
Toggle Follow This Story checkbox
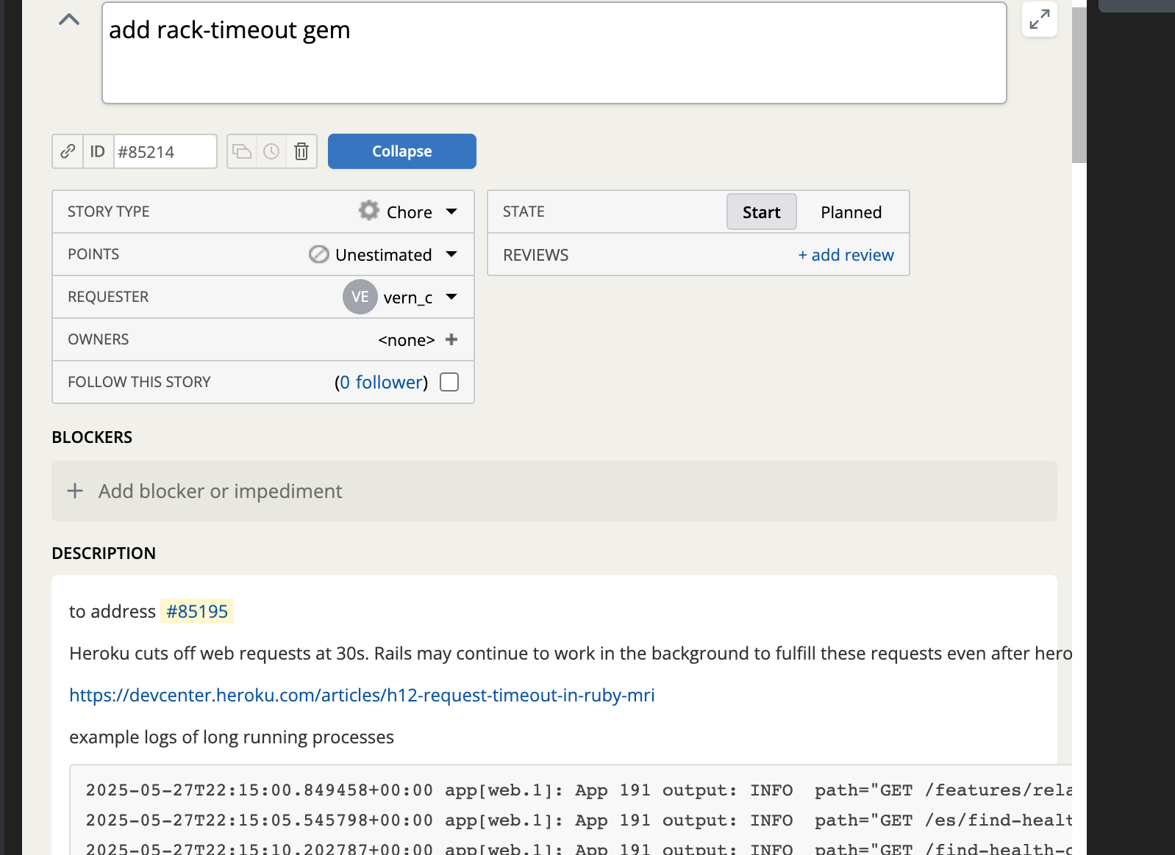click(x=449, y=382)
